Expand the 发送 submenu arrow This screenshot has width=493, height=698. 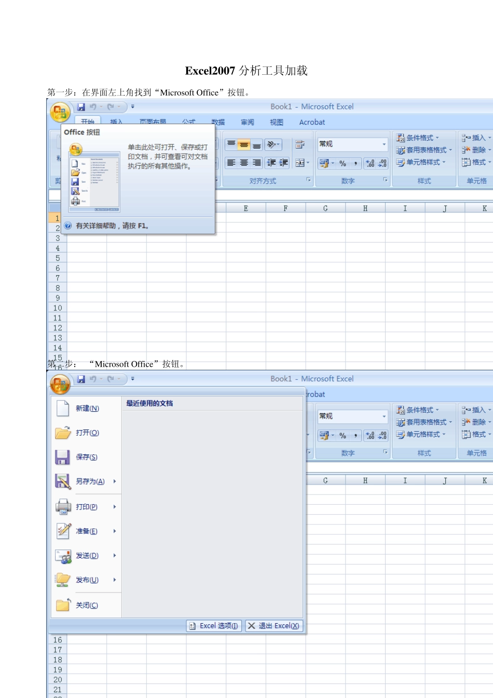(115, 556)
